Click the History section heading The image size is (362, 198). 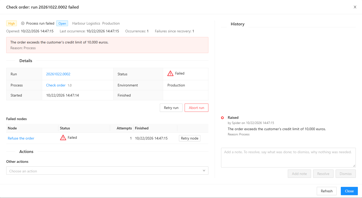pos(237,24)
